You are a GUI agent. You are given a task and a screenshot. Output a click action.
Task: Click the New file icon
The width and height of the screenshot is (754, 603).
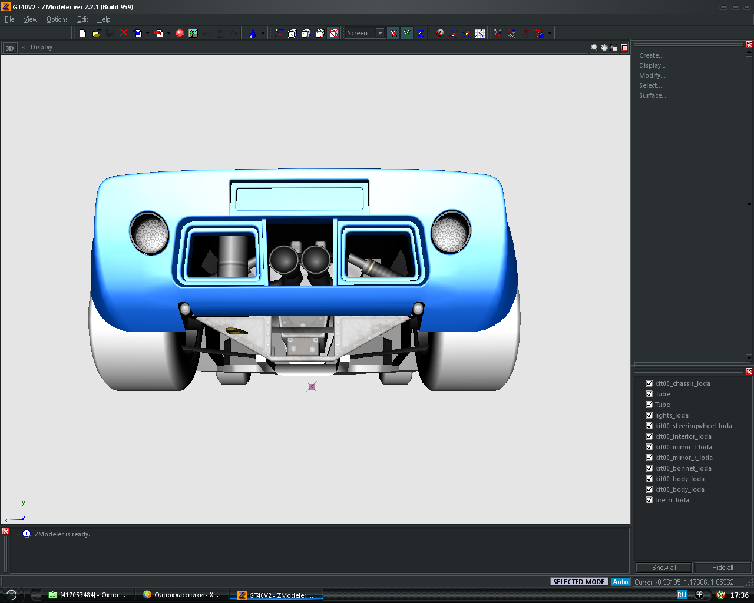point(82,34)
